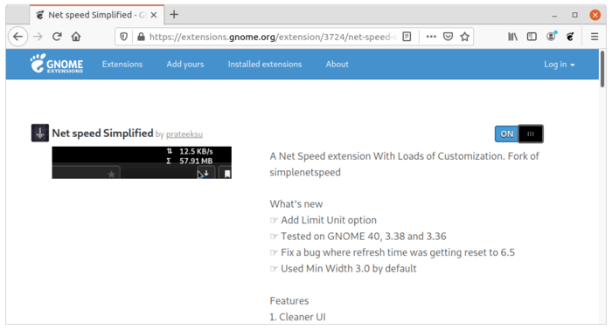Open the extension screenshot thumbnail
This screenshot has height=330, width=612.
pyautogui.click(x=142, y=162)
